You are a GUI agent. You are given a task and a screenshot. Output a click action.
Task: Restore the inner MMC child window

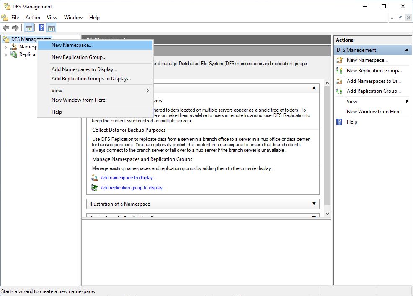coord(400,18)
